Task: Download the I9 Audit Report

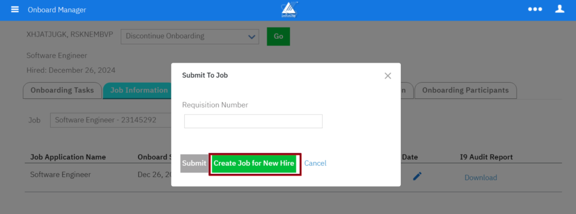Action: (480, 178)
